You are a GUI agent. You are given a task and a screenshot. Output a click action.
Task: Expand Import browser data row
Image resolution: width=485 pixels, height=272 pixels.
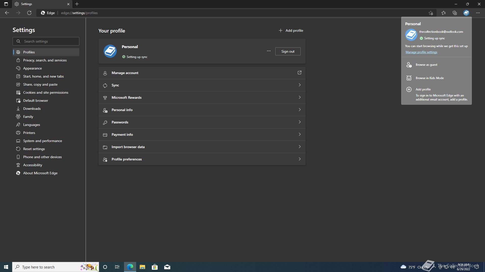pos(202,147)
